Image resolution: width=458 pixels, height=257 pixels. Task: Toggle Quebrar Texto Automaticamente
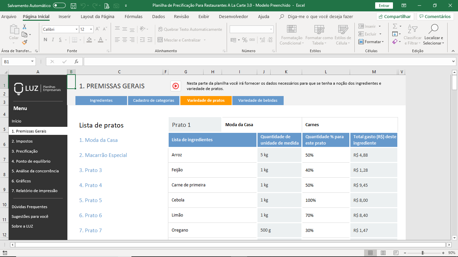[190, 29]
